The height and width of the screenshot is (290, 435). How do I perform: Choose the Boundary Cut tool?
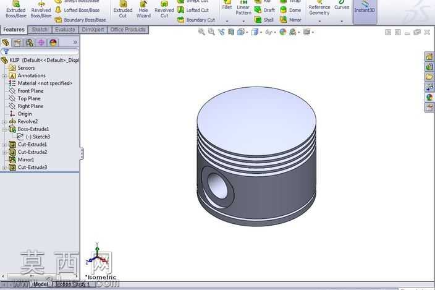pos(196,20)
